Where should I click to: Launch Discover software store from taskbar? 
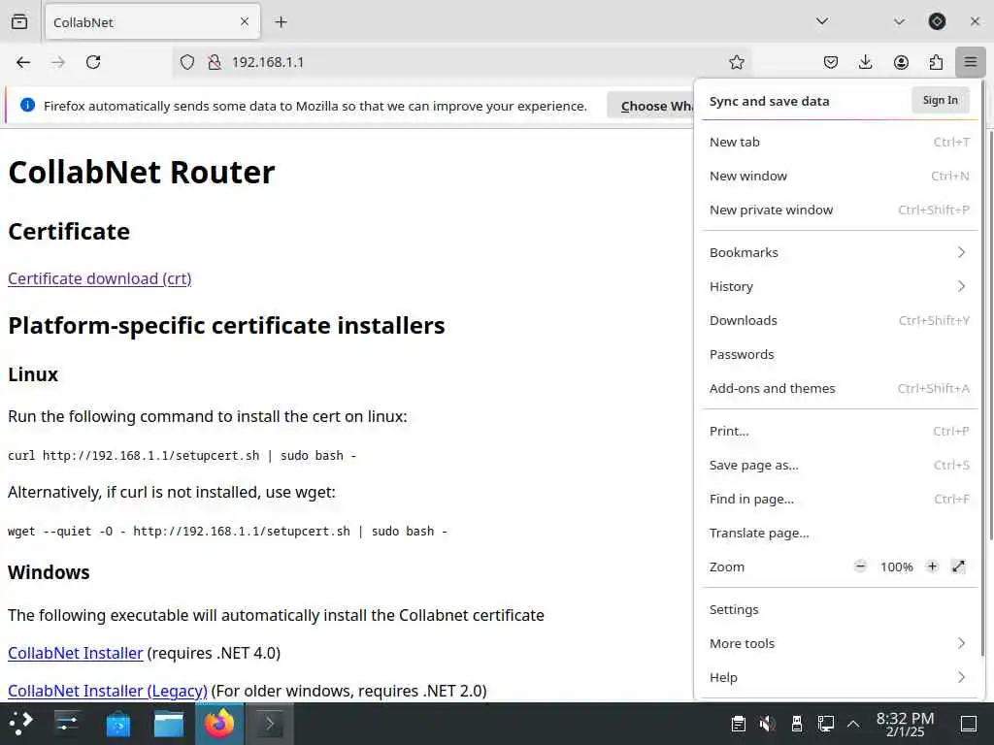[x=117, y=724]
